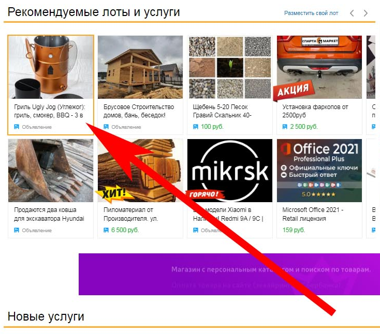Viewport: 380px width, 334px height.
Task: Open the 'Разместить свой лот' link
Action: click(x=311, y=13)
